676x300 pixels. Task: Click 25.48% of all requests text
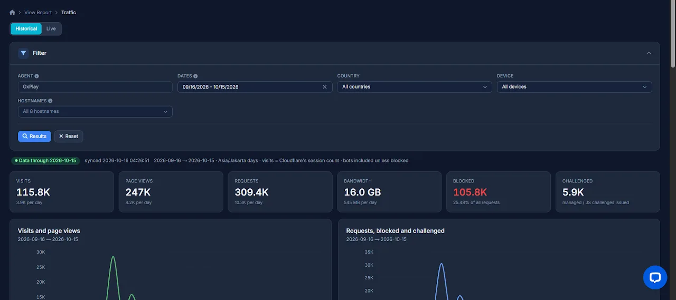pyautogui.click(x=476, y=202)
